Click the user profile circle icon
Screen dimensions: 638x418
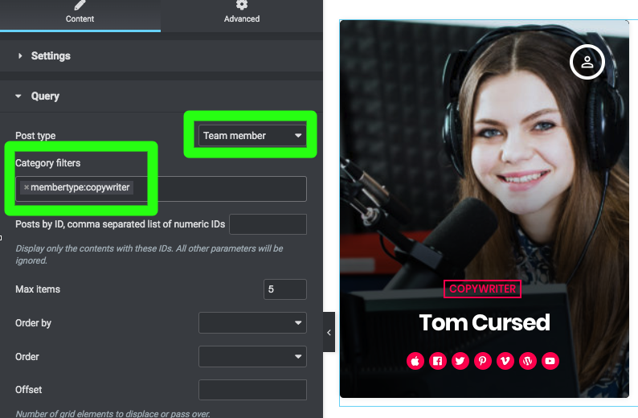click(587, 62)
